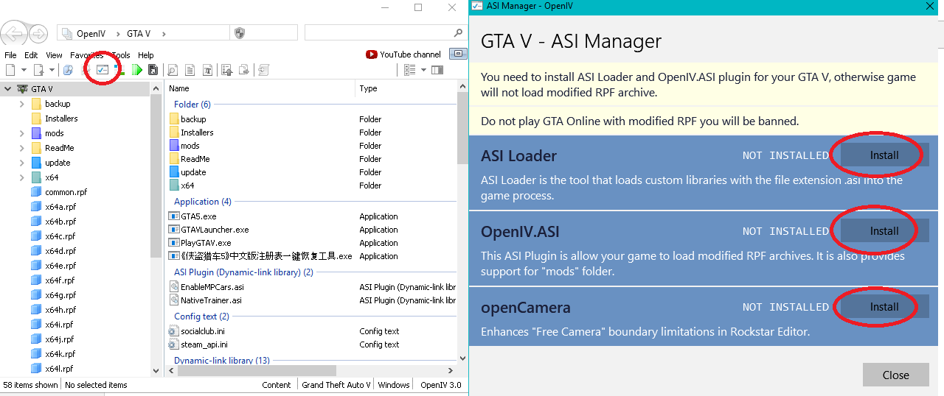Open the File menu
This screenshot has width=944, height=396.
[10, 55]
